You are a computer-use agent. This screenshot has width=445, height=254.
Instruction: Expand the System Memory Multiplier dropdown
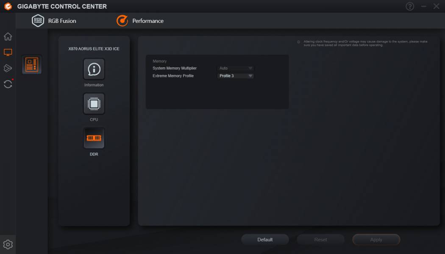pos(236,68)
